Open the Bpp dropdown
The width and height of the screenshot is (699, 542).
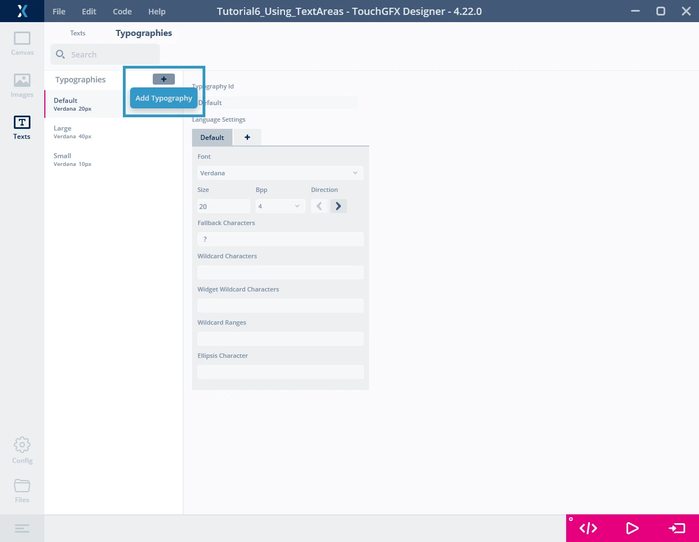pyautogui.click(x=280, y=206)
